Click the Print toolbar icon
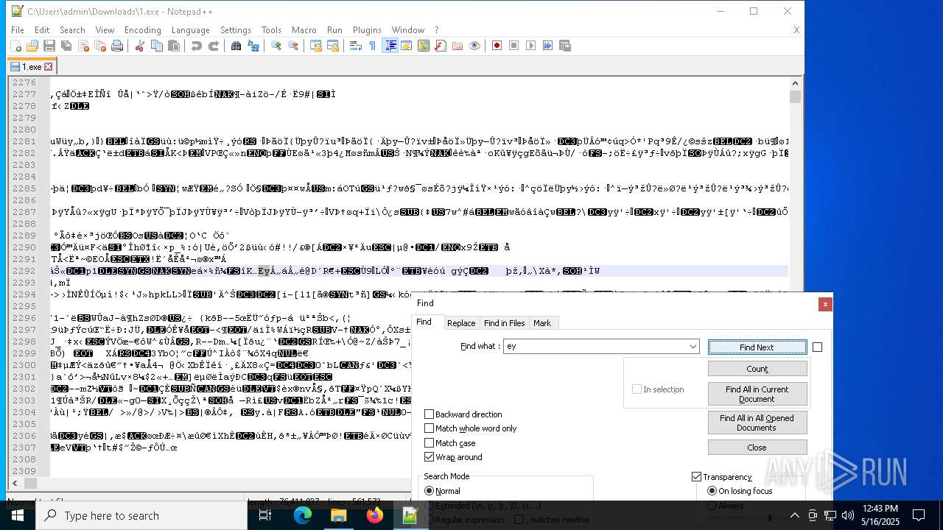Viewport: 943px width, 530px height. coord(117,46)
